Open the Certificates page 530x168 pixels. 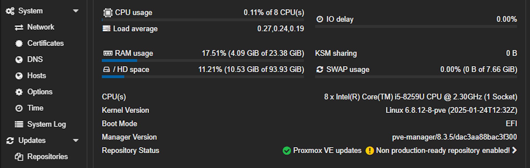tap(45, 44)
